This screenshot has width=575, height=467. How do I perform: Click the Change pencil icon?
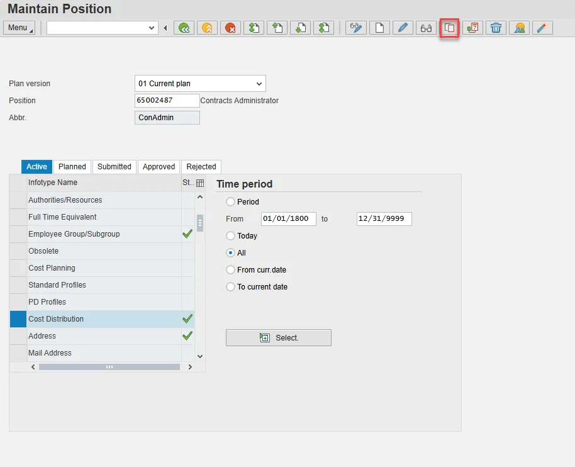(403, 28)
